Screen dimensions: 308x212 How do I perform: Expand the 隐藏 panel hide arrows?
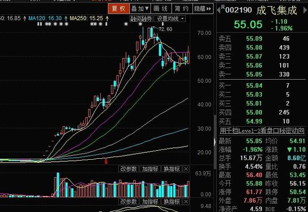[203, 8]
